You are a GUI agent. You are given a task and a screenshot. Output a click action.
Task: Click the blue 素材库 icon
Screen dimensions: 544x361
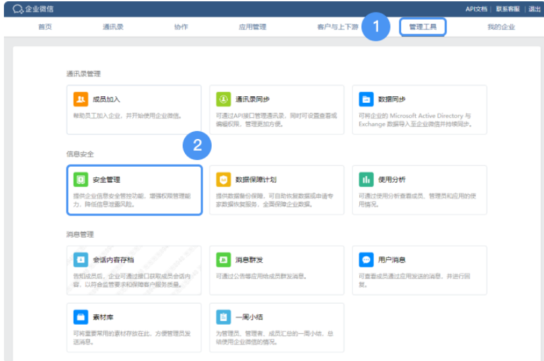(80, 317)
